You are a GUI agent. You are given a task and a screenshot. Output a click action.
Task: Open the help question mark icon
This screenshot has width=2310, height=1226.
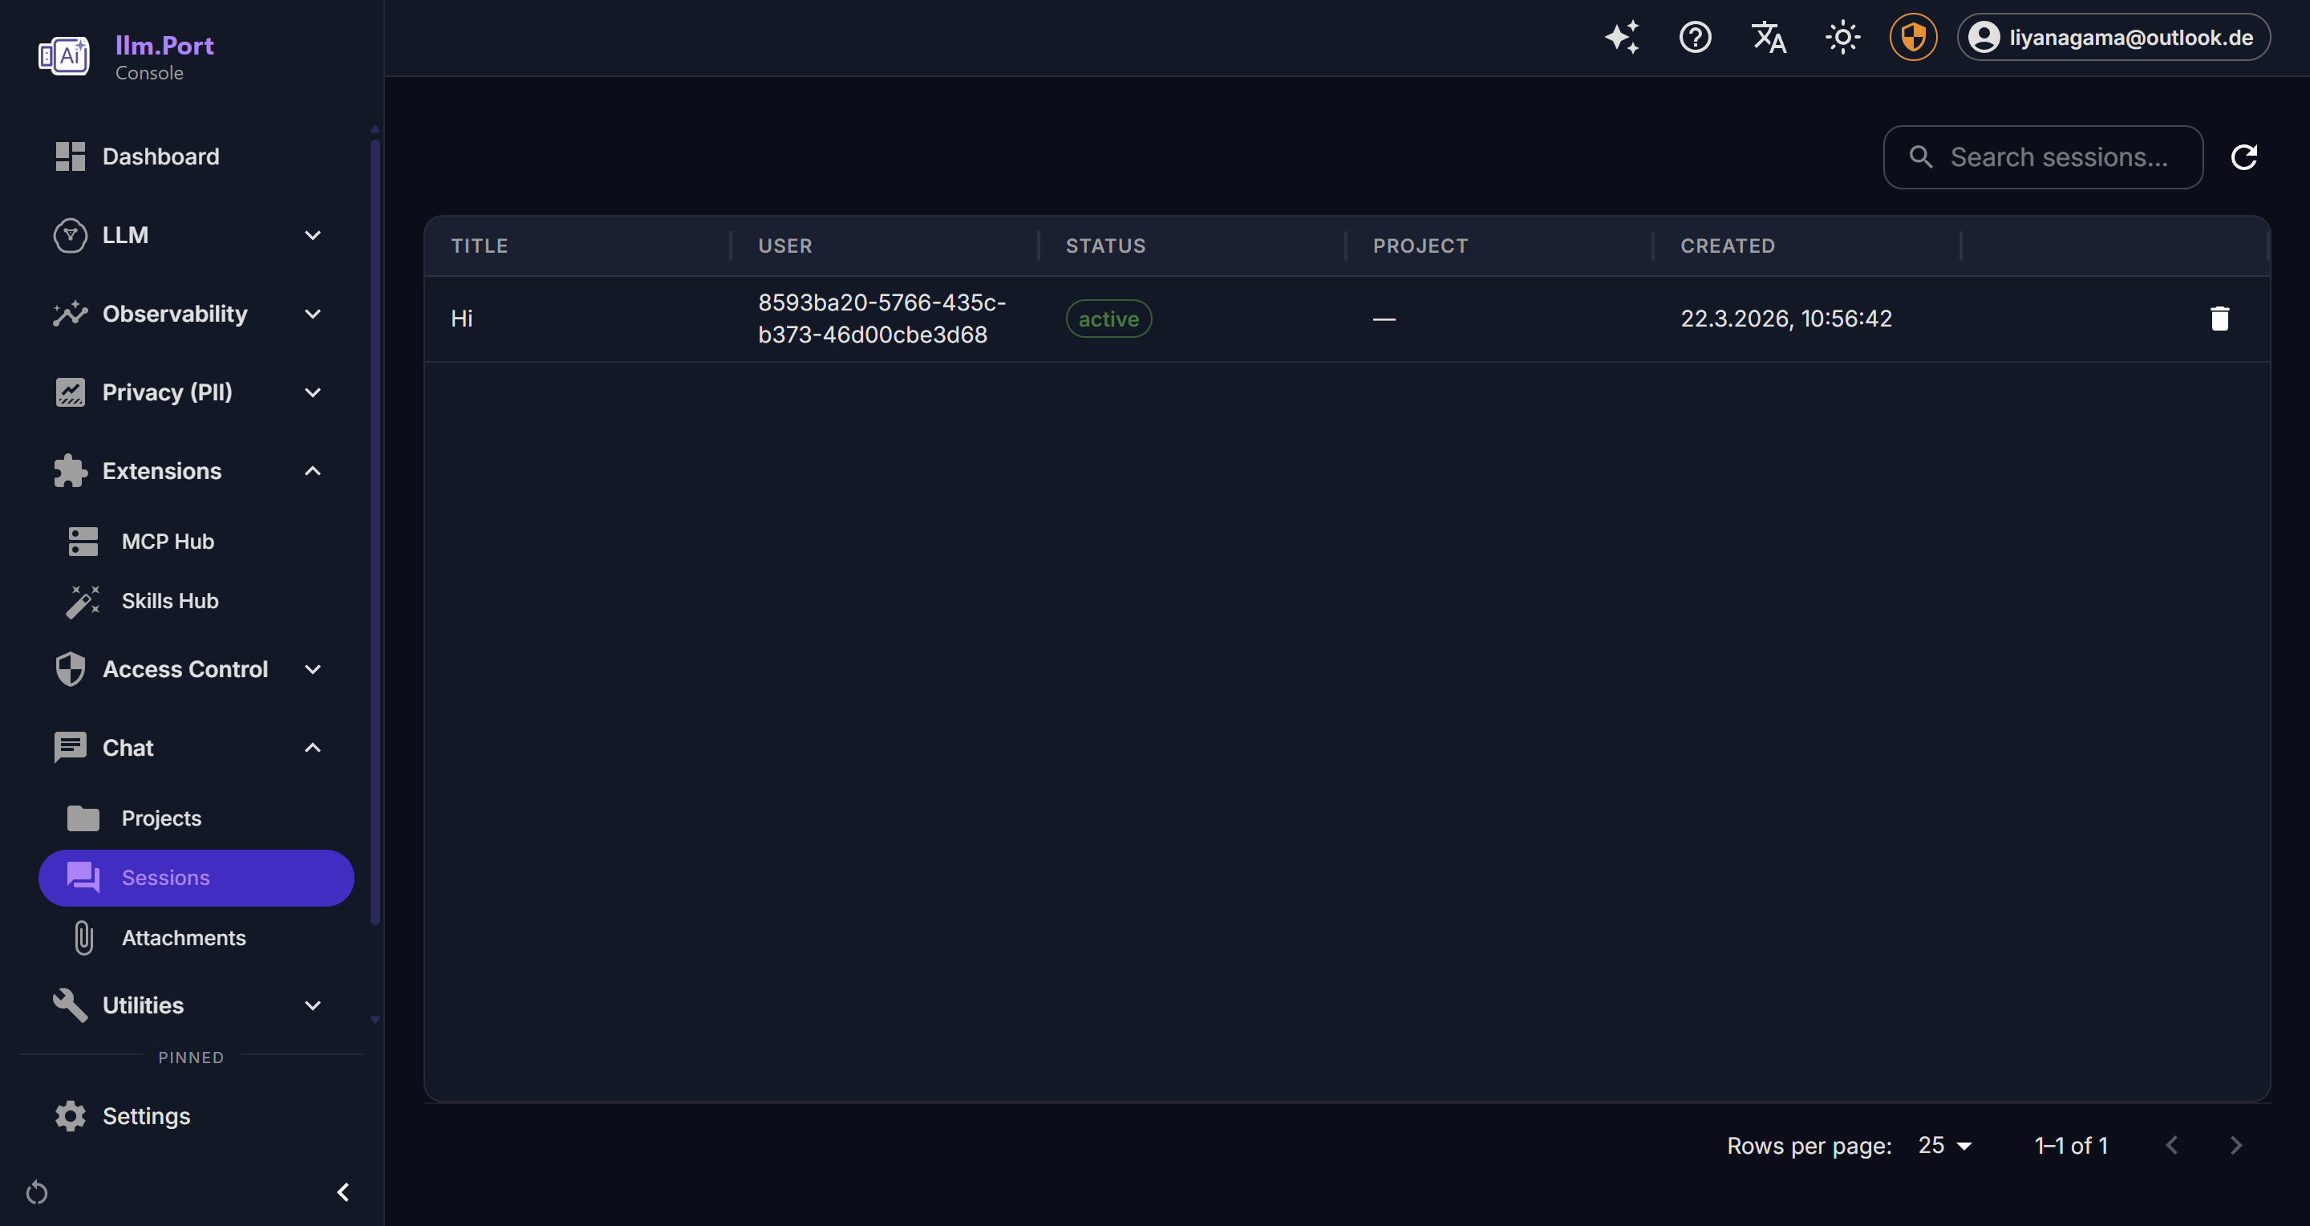[1695, 38]
